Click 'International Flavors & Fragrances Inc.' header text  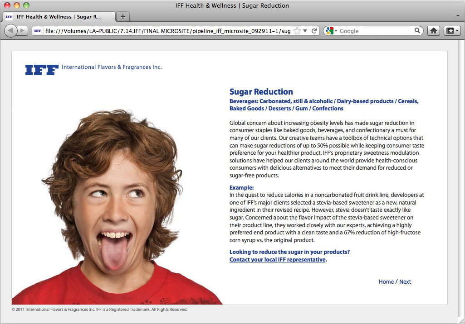112,67
